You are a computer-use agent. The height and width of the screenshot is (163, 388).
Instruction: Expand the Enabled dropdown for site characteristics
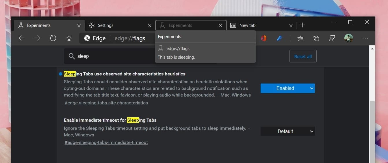click(287, 88)
